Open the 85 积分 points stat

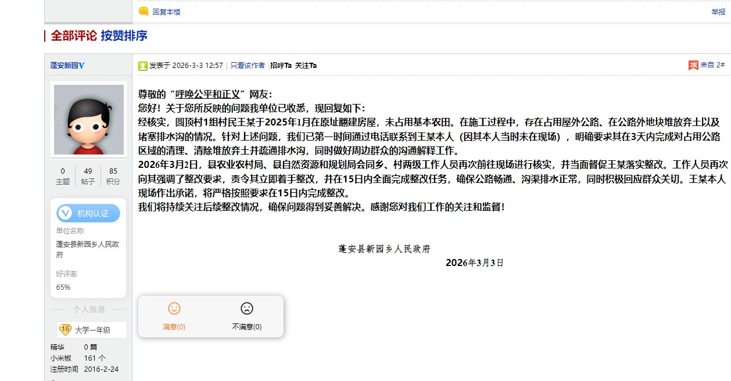pos(113,176)
